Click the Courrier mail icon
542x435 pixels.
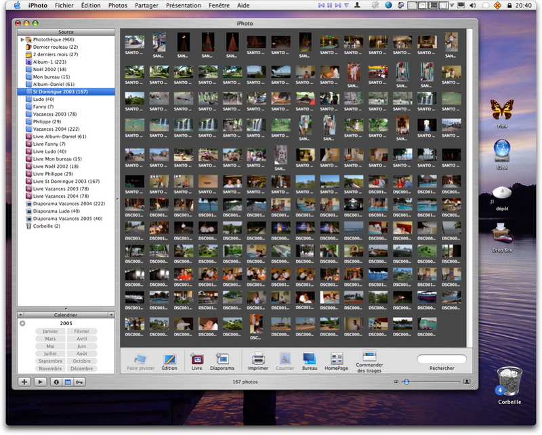pyautogui.click(x=285, y=359)
